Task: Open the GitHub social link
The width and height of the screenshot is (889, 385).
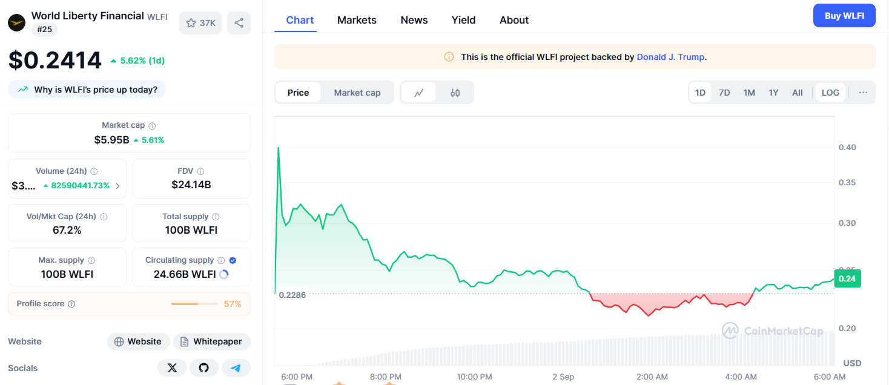Action: pos(204,368)
